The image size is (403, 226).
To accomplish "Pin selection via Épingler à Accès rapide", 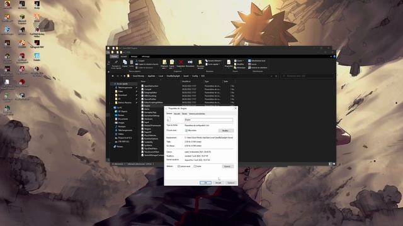I will point(116,64).
